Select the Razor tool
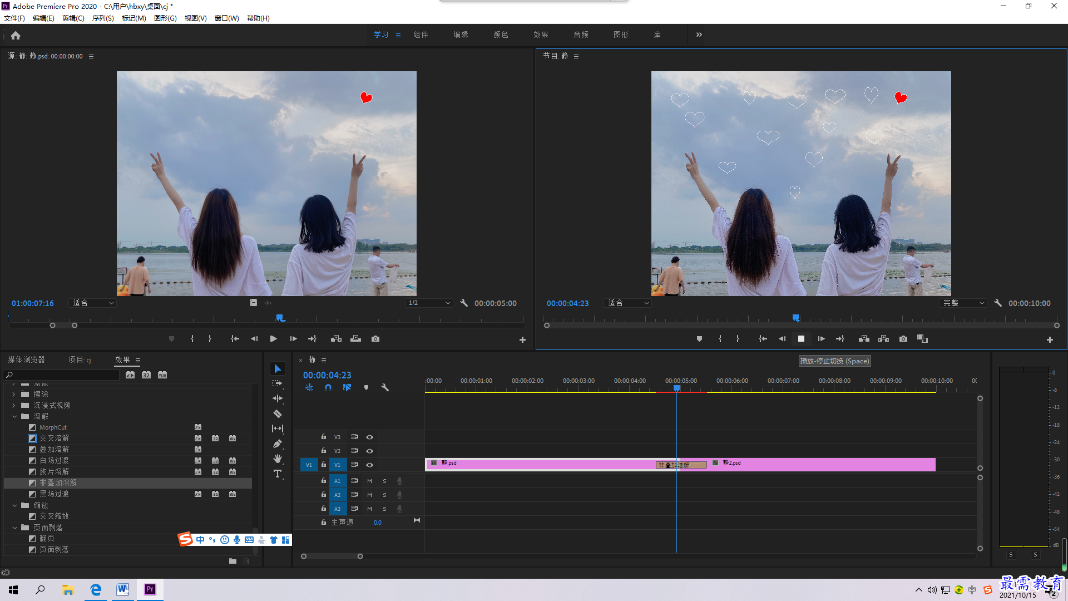This screenshot has height=601, width=1068. [278, 413]
